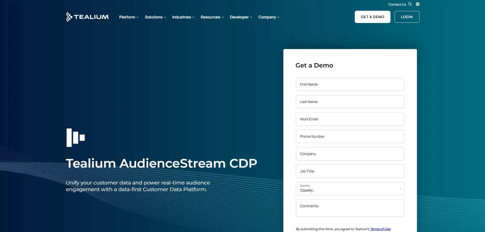485x232 pixels.
Task: Open the Resources menu
Action: point(212,17)
